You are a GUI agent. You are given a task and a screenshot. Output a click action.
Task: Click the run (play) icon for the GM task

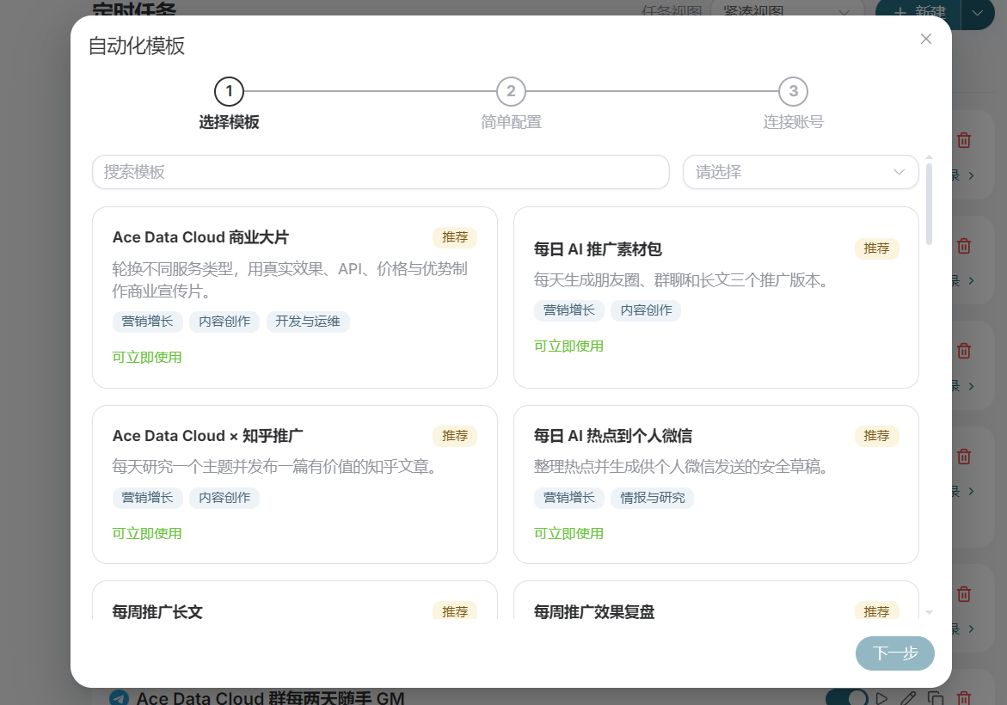(x=881, y=698)
